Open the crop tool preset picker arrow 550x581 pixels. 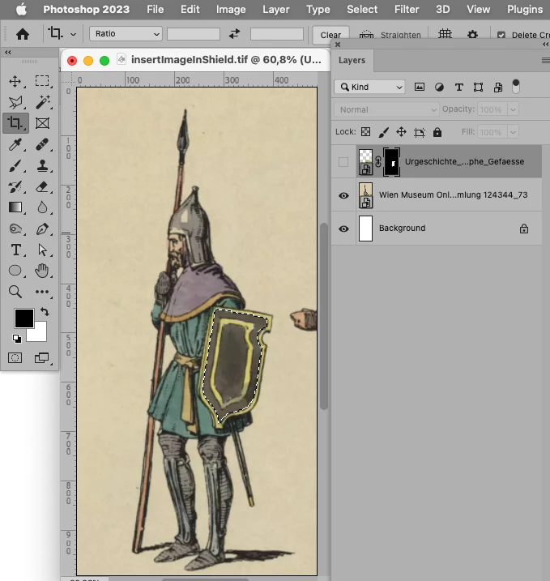74,35
